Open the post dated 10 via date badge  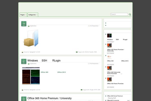tap(24, 24)
